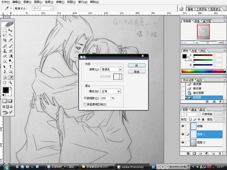The image size is (227, 170).
Task: Toggle lock all padlock icon
Action: (203, 119)
